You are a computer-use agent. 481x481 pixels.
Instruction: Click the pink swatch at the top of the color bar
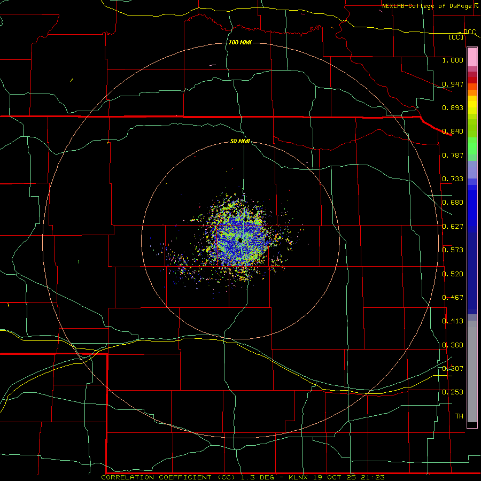pyautogui.click(x=472, y=57)
